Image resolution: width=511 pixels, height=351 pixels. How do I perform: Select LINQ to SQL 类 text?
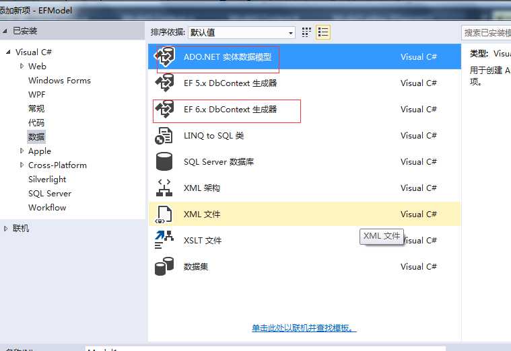click(214, 135)
